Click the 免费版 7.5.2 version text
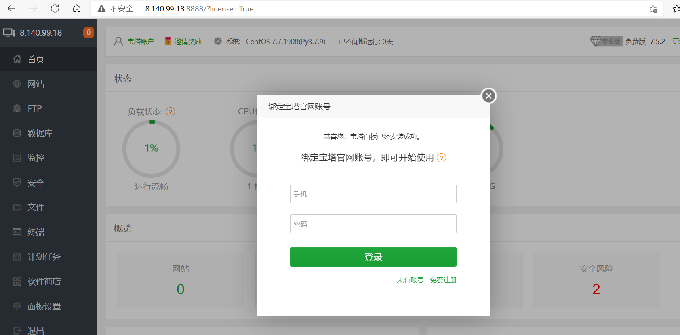Screen dimensions: 680x335 coord(645,42)
